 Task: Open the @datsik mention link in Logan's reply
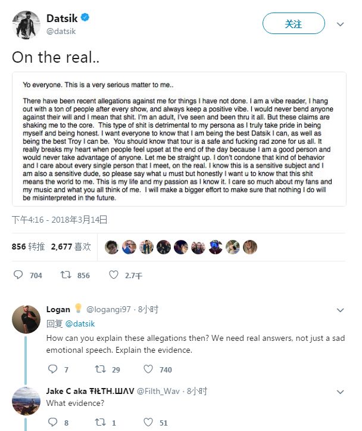coord(79,324)
